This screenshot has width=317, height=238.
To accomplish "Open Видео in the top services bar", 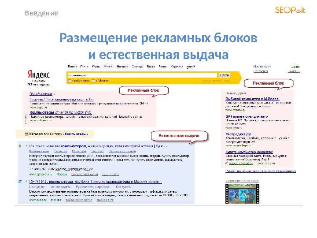I will (163, 67).
